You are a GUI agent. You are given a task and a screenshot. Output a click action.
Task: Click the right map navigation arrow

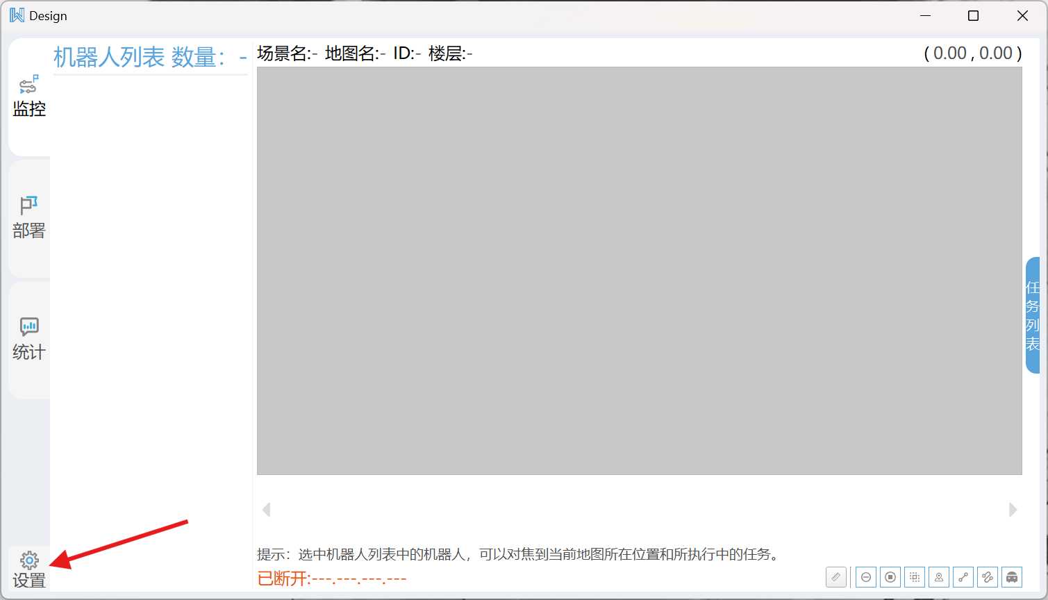point(1013,509)
